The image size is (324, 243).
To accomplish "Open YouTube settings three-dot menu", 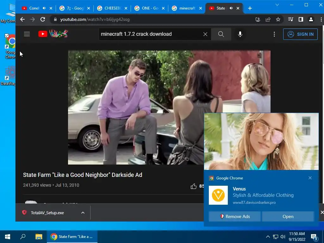I will [x=274, y=34].
